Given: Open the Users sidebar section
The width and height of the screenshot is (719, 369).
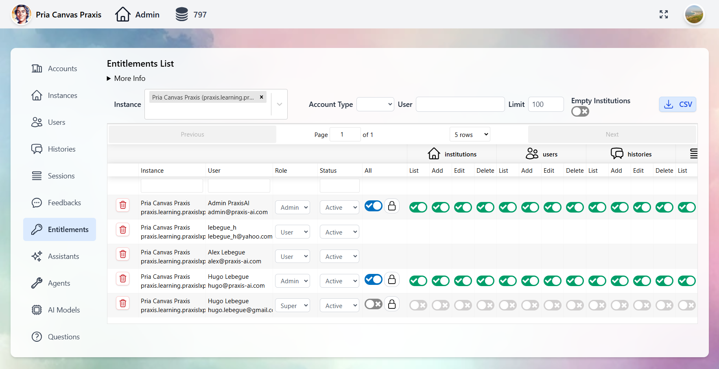Looking at the screenshot, I should [x=59, y=122].
